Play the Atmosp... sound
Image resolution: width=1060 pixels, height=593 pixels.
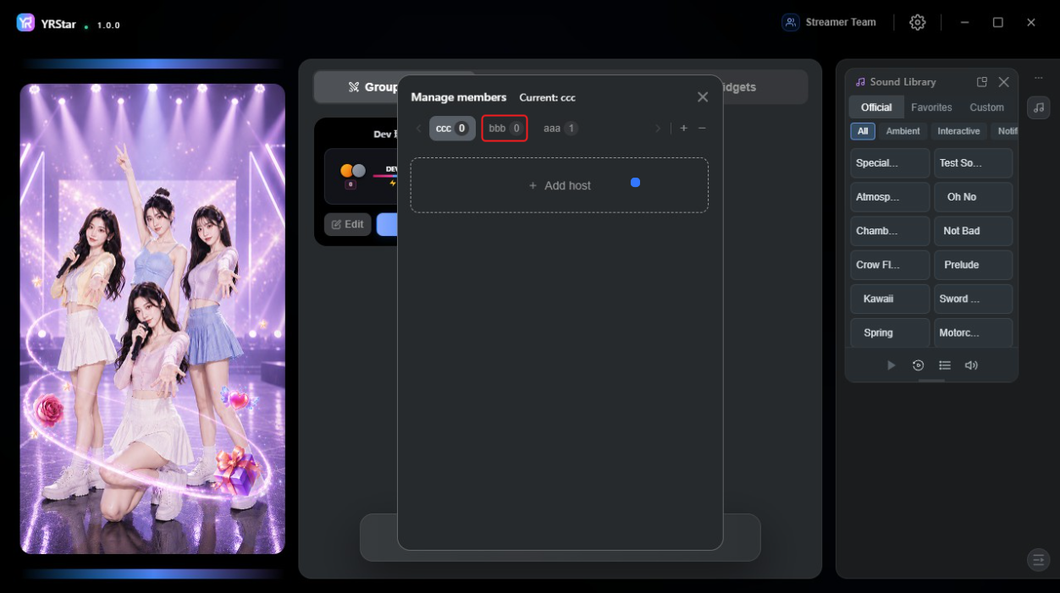(890, 197)
